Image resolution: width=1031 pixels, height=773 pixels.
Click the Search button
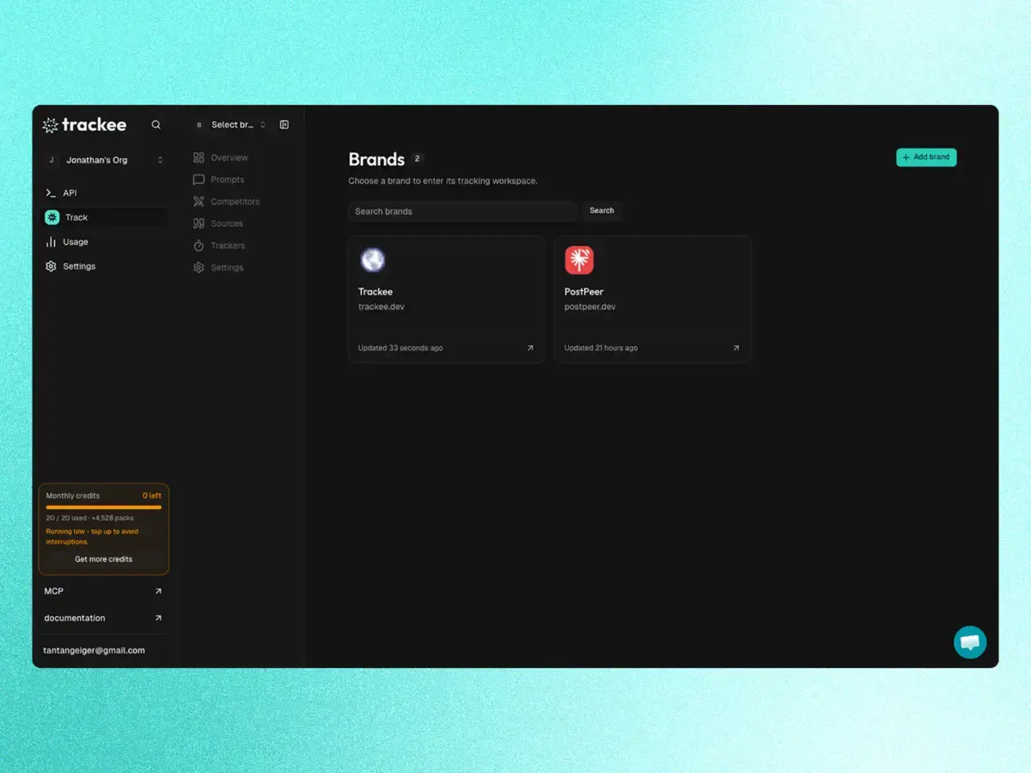point(601,210)
